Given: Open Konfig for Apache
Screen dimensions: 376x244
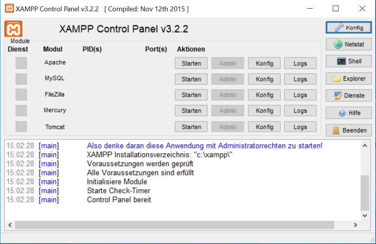Looking at the screenshot, I should (x=264, y=63).
